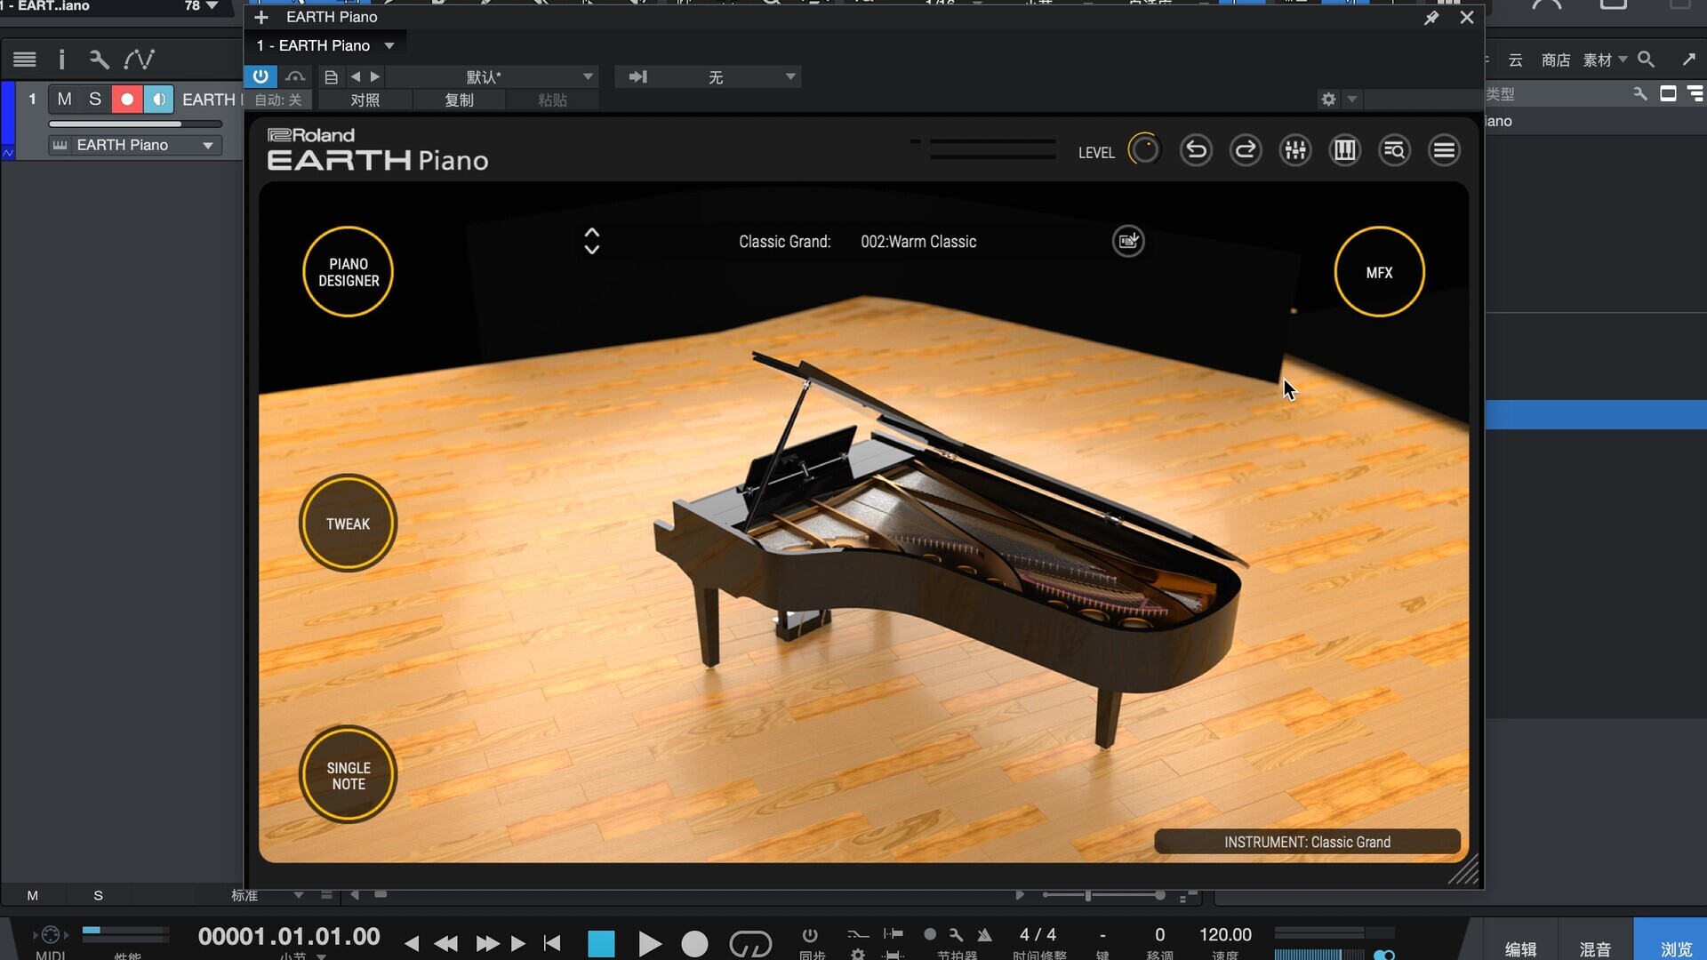
Task: Toggle the plugin power/bypass button
Action: [260, 76]
